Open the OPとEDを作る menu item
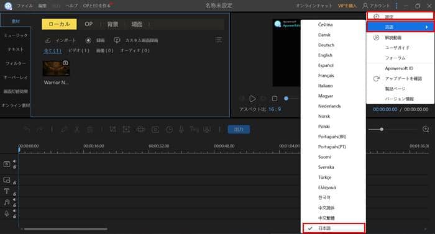 coord(96,6)
